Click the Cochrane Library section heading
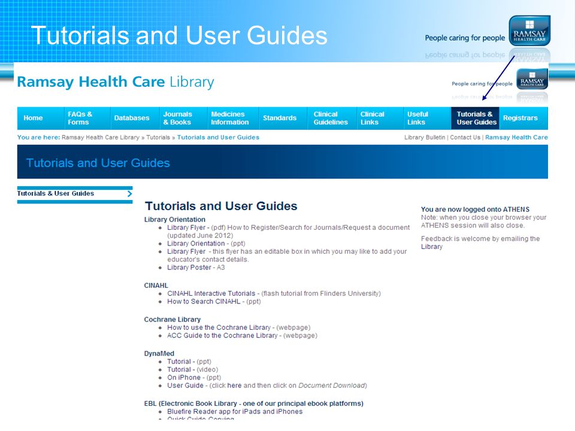Screen dimensions: 575x431 [x=172, y=320]
